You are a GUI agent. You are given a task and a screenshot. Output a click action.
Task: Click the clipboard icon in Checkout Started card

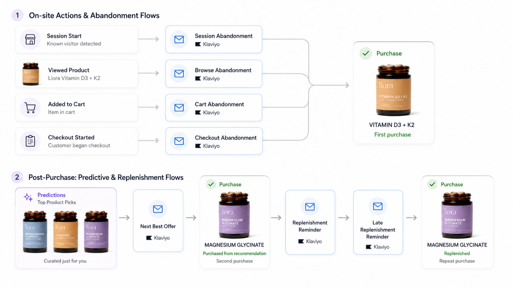(x=30, y=141)
